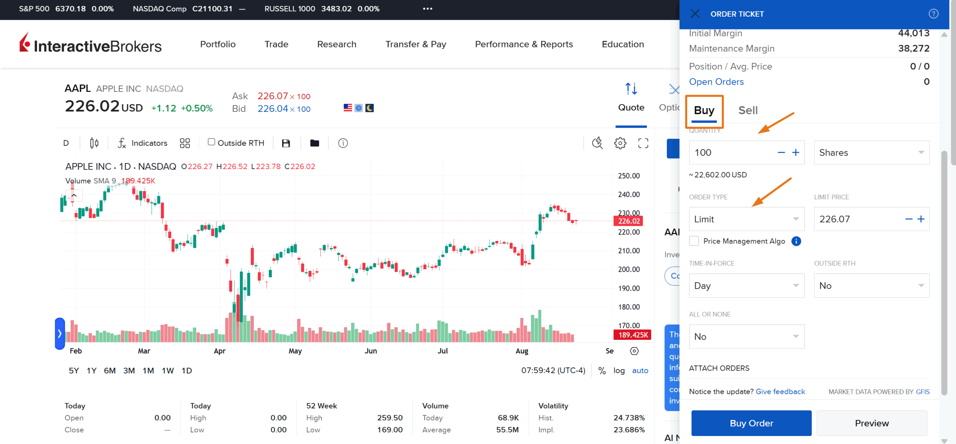Show chart info icon

pyautogui.click(x=343, y=143)
